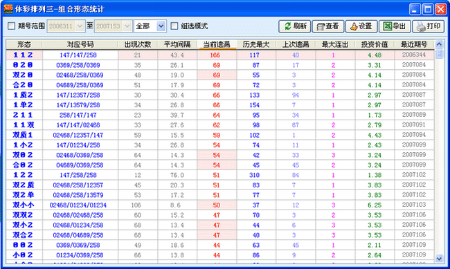Image resolution: width=450 pixels, height=269 pixels.
Task: Sort by 当前遗漏 column header
Action: [217, 44]
